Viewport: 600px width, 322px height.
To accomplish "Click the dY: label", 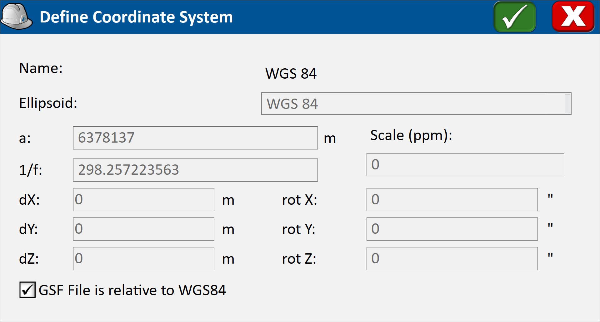I will (x=28, y=229).
